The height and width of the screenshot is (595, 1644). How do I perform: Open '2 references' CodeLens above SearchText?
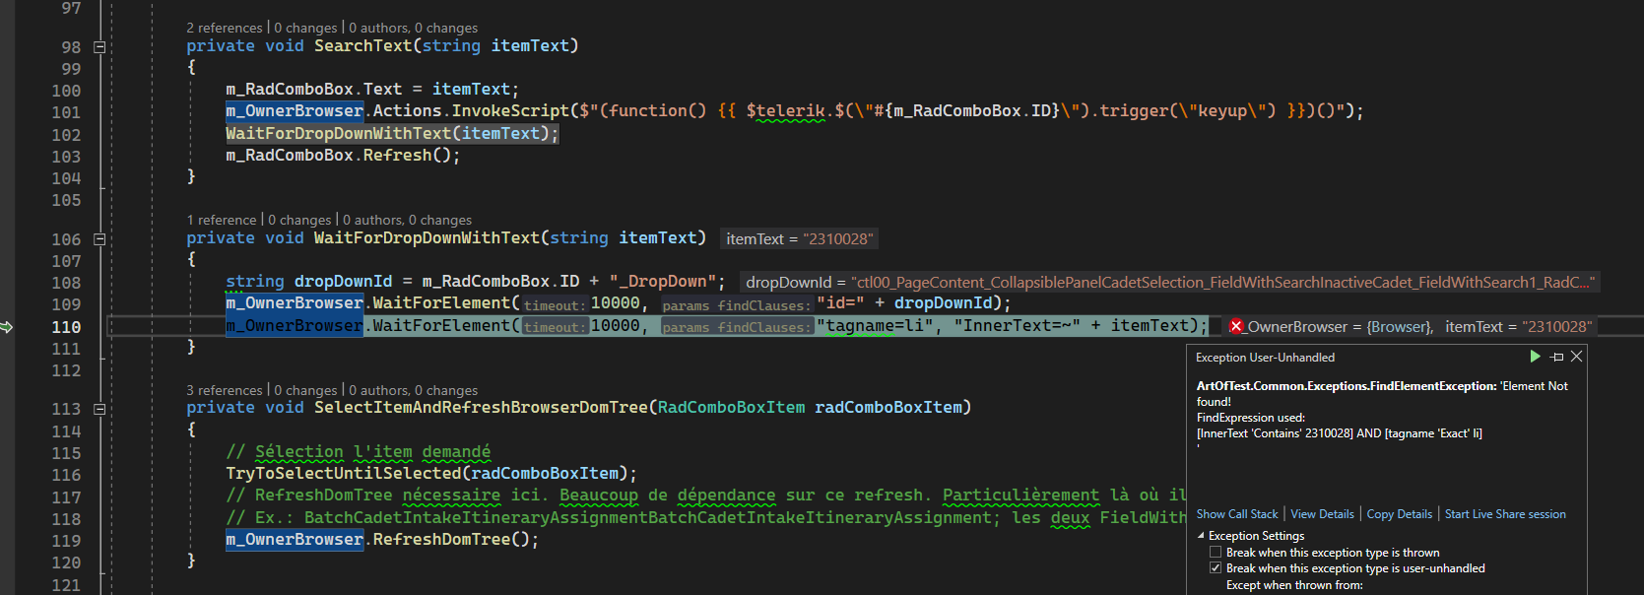coord(225,28)
